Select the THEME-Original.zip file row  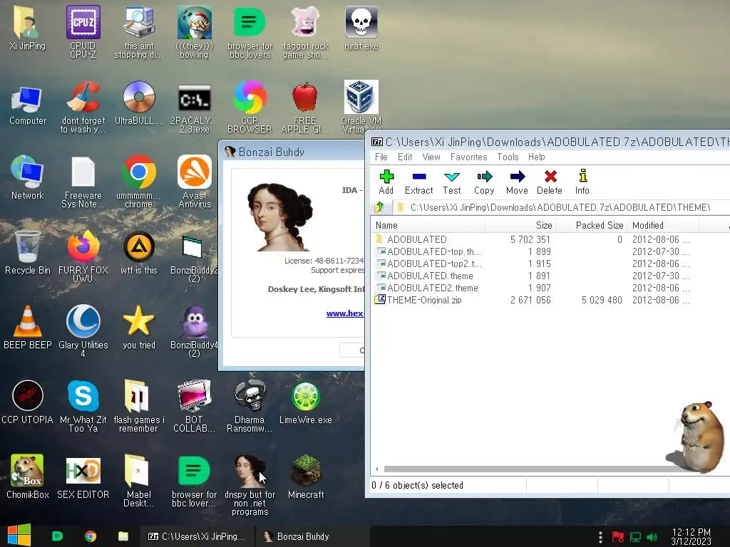pos(550,300)
